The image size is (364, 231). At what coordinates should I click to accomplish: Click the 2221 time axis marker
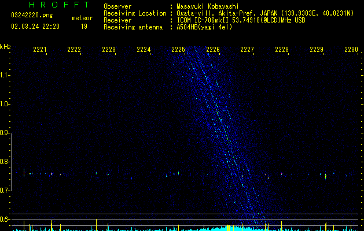coord(40,49)
